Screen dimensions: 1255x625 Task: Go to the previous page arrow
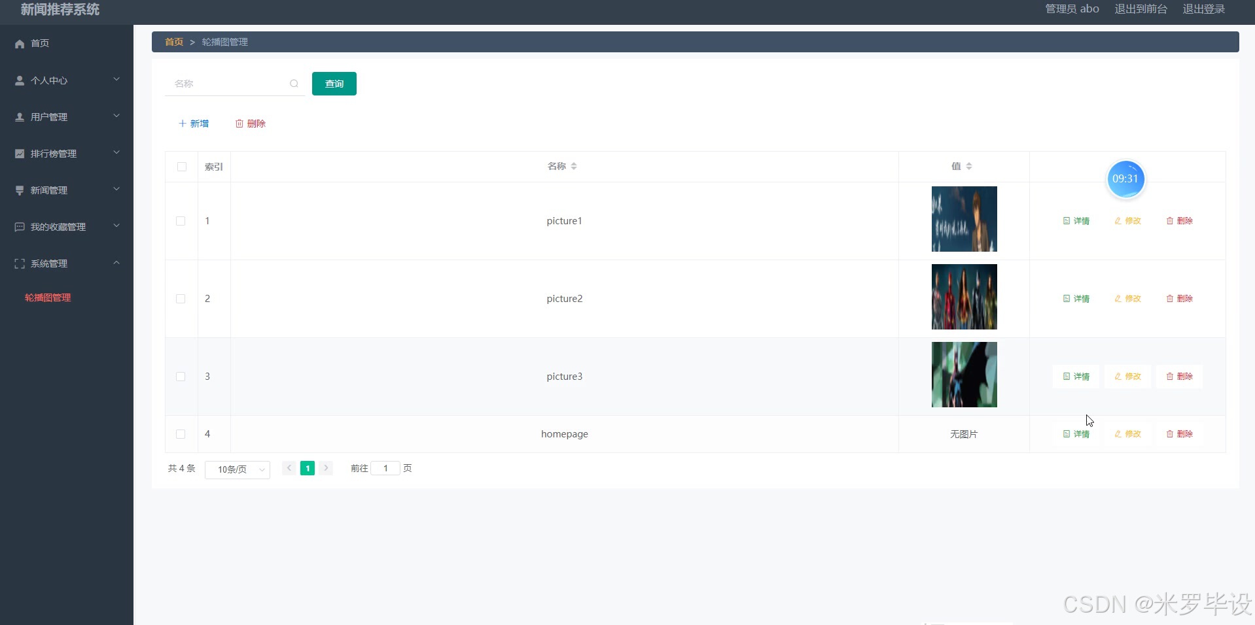[289, 468]
